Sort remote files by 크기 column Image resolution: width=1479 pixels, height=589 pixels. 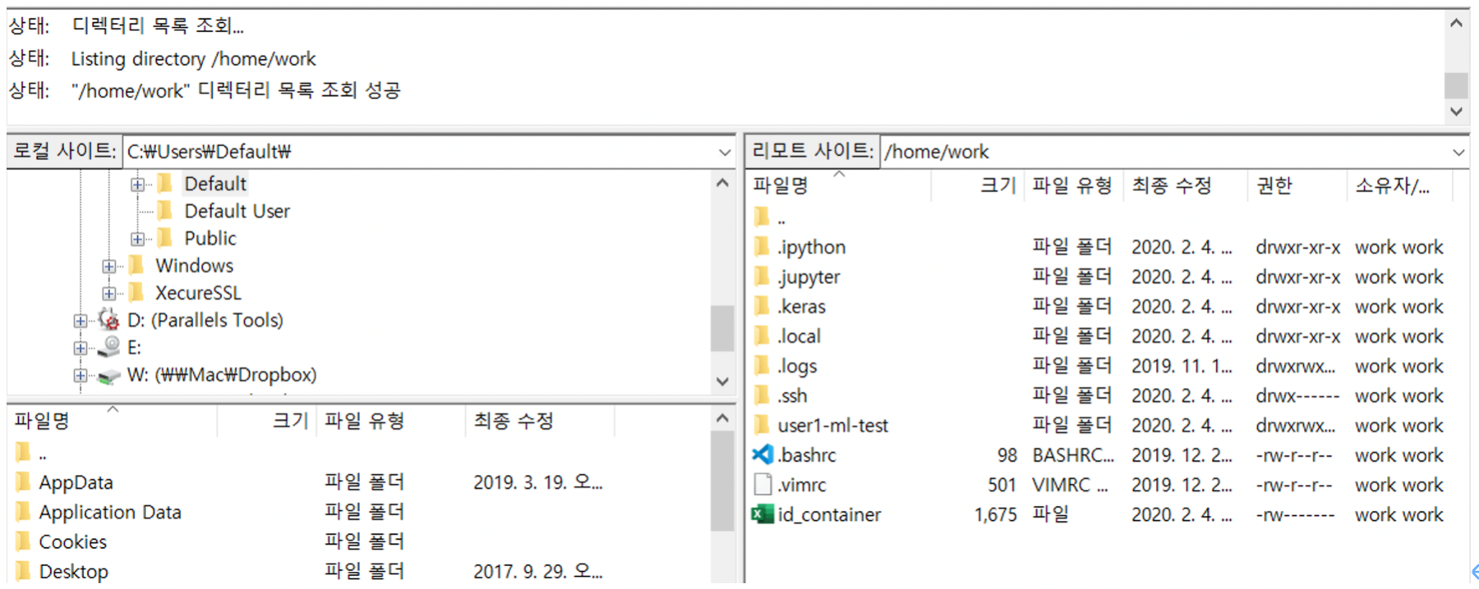click(977, 185)
